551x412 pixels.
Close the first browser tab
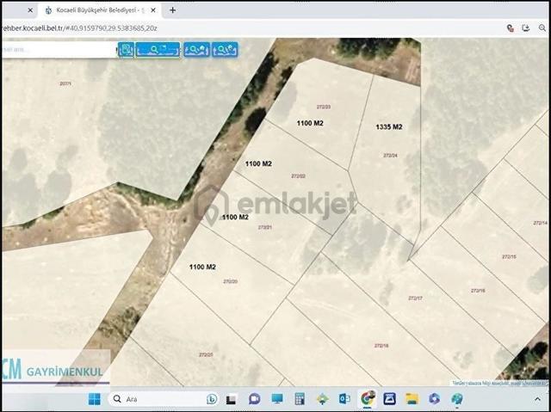(30, 10)
